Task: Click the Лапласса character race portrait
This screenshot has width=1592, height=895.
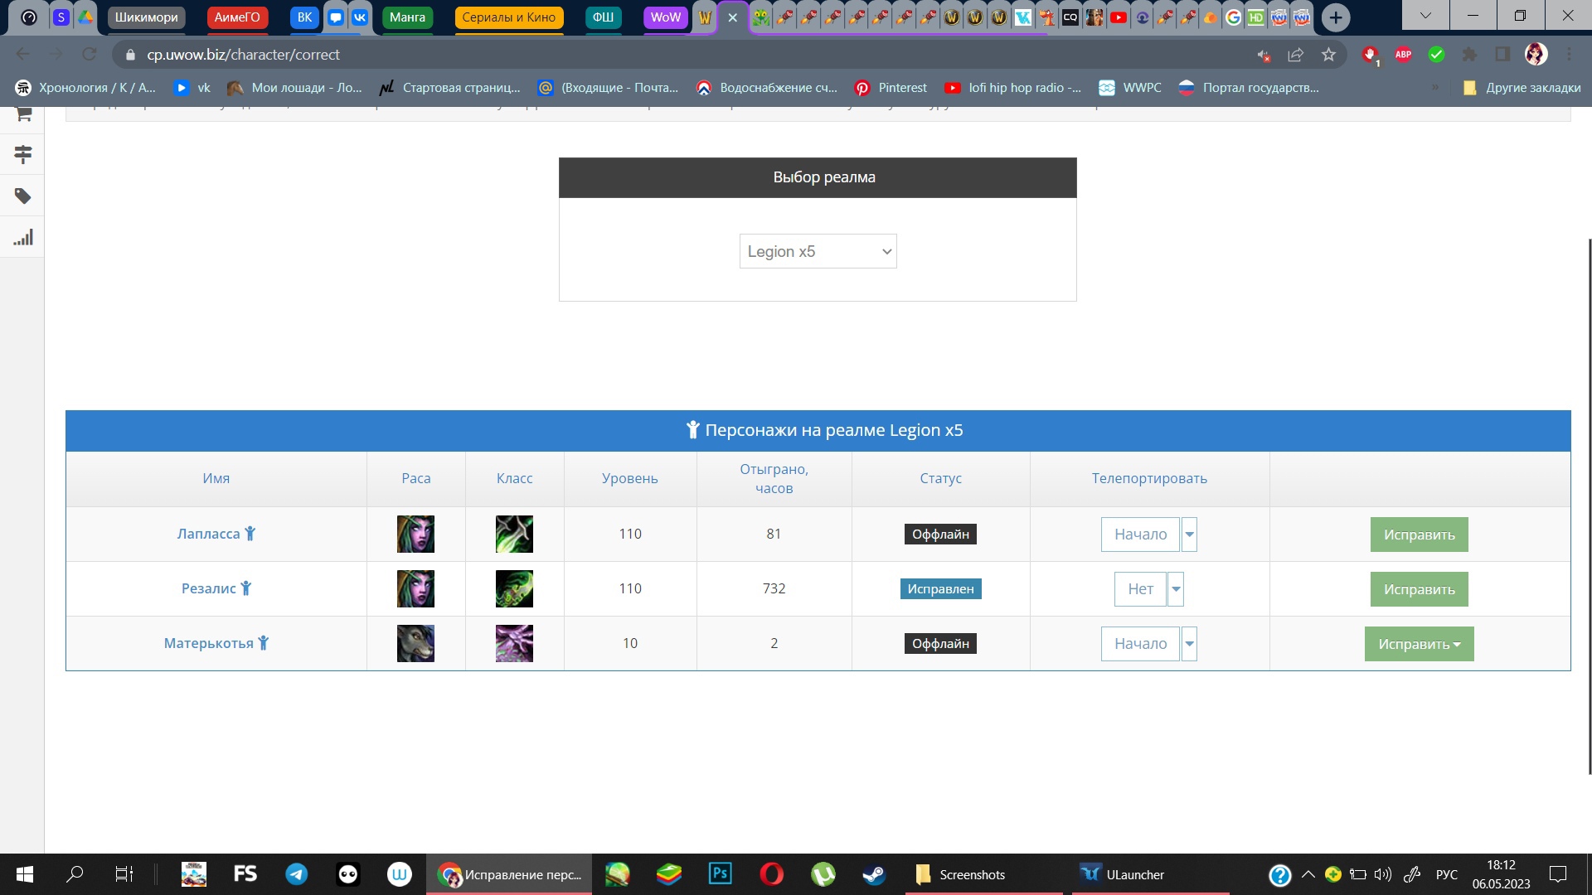Action: tap(415, 535)
